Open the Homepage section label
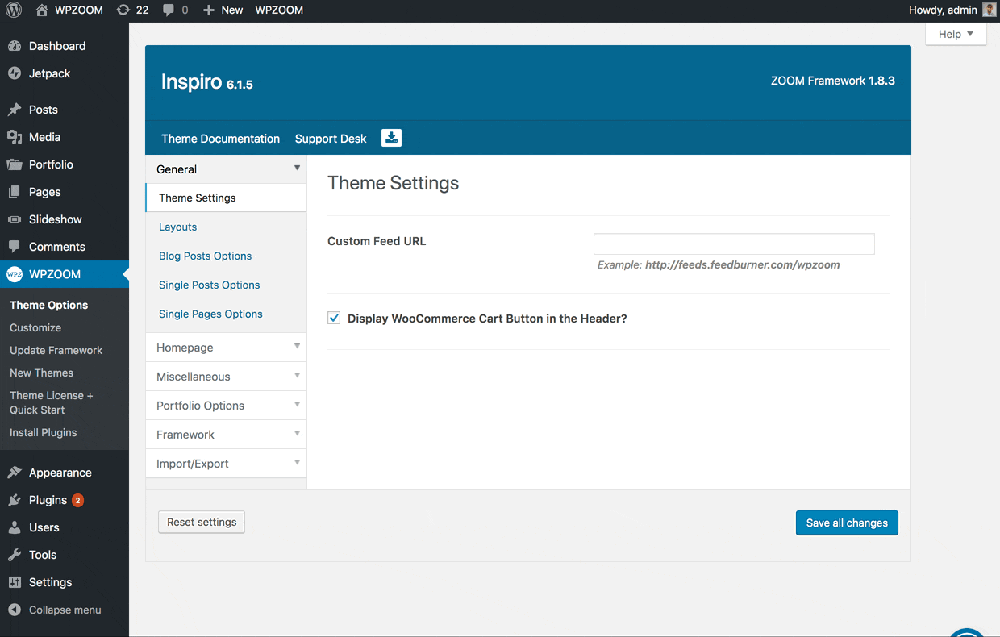The width and height of the screenshot is (1000, 637). click(185, 348)
